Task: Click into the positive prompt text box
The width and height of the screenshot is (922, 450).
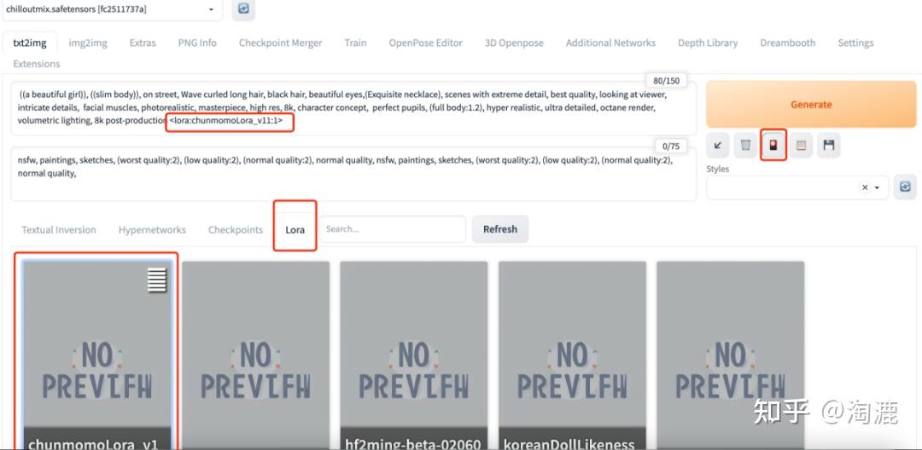Action: pyautogui.click(x=353, y=108)
